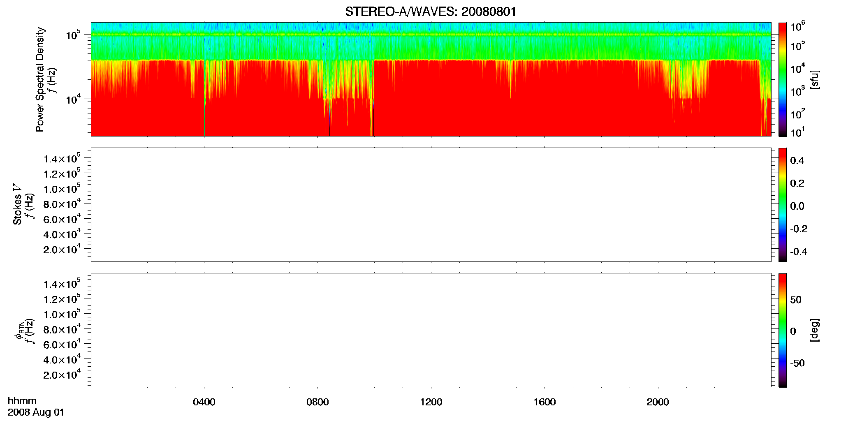Click the 0400 time tick label
862x444 pixels.
[x=204, y=402]
